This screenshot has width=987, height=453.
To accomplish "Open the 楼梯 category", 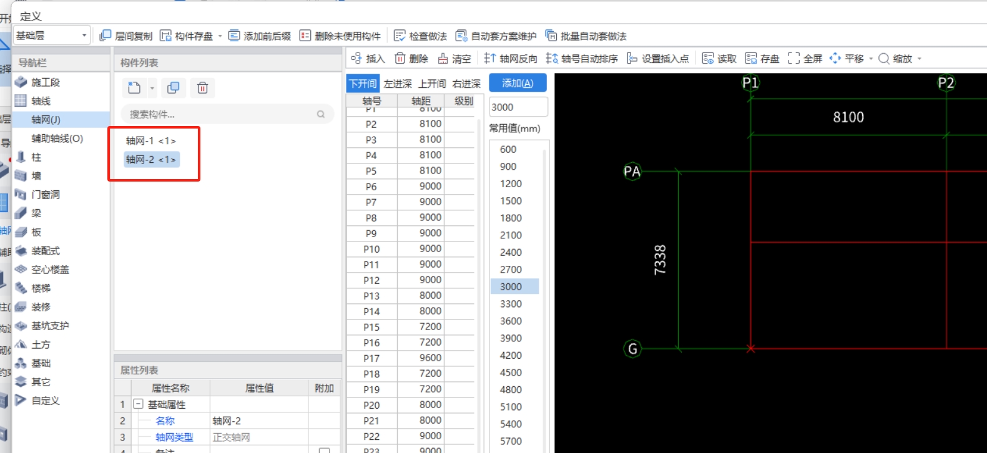I will point(41,288).
